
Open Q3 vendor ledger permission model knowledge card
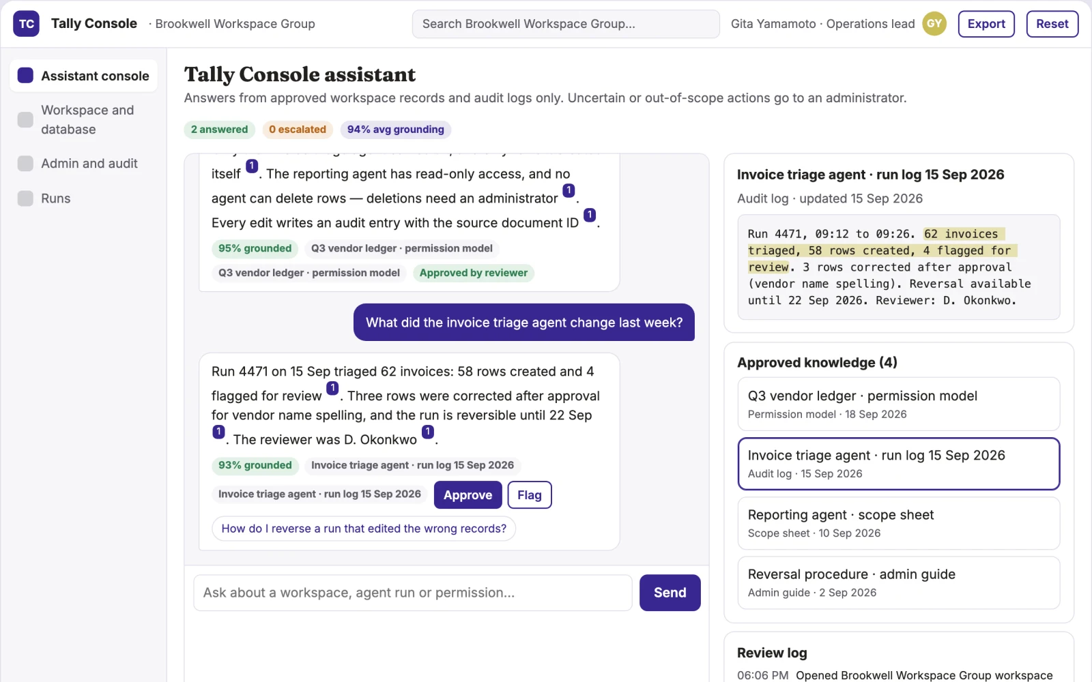[898, 404]
